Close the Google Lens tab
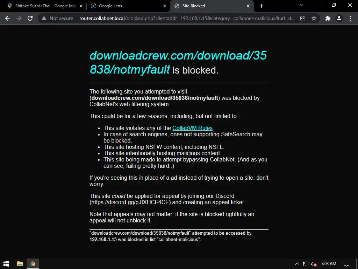 [165, 6]
